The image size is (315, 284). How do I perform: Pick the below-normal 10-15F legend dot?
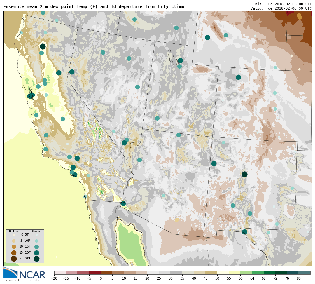14,247
